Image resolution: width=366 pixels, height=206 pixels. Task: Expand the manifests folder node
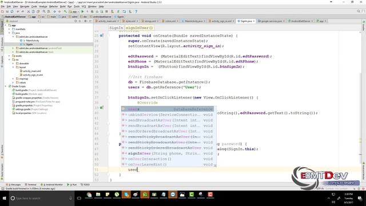pos(9,29)
